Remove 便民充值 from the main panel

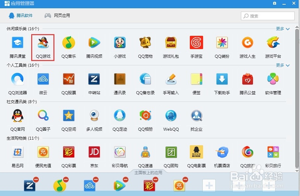(185, 179)
